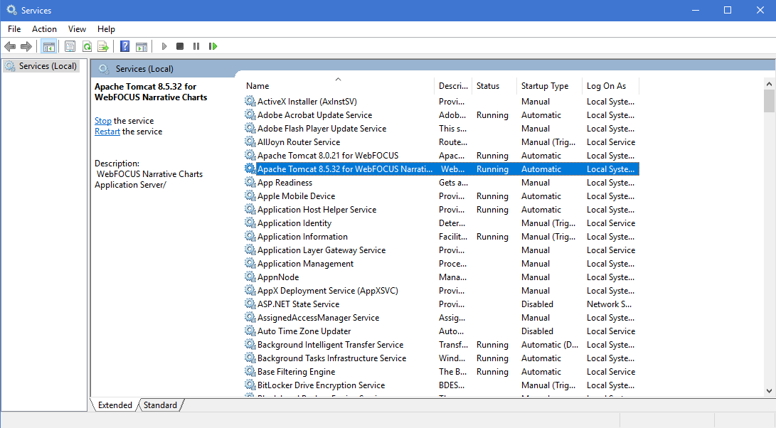Sort services by the Name column header
The image size is (776, 428).
(x=338, y=85)
